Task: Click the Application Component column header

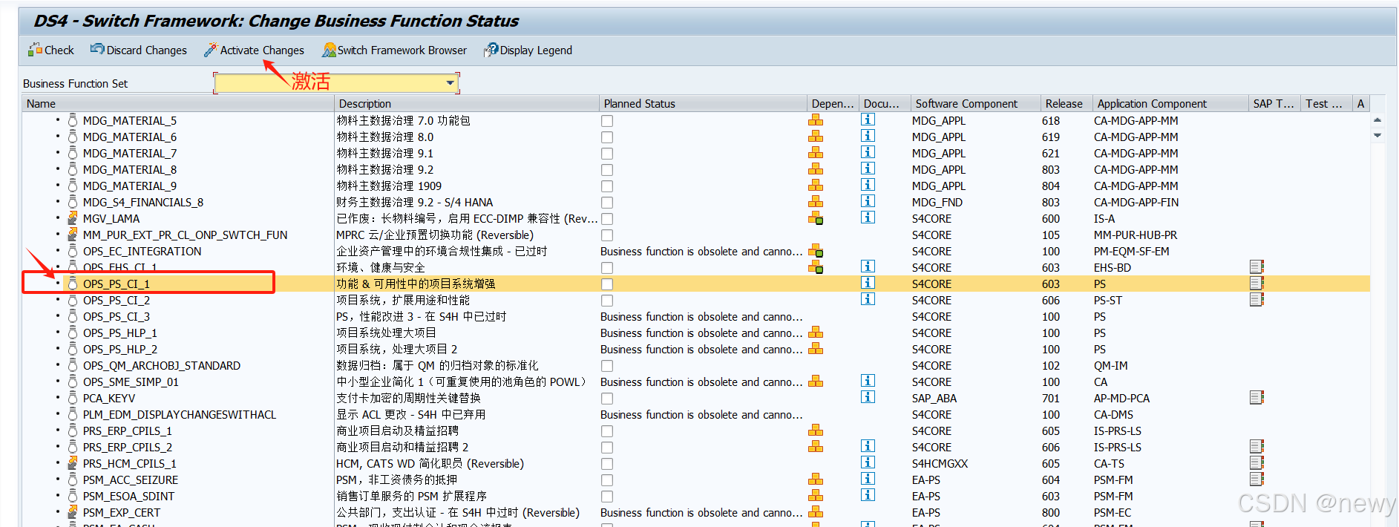Action: [x=1170, y=104]
